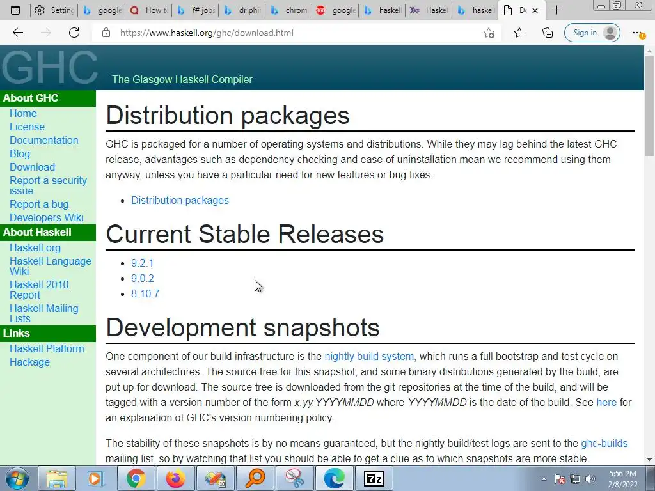Open the License sidebar link
Screen dimensions: 655x491
[x=27, y=127]
